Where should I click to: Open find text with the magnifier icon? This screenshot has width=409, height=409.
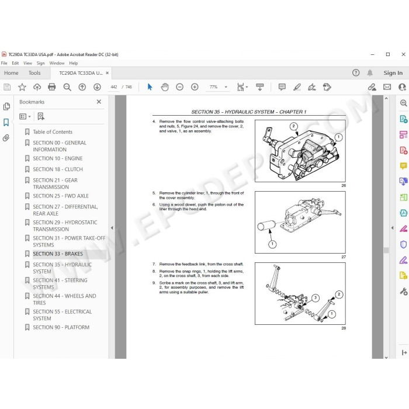point(67,87)
